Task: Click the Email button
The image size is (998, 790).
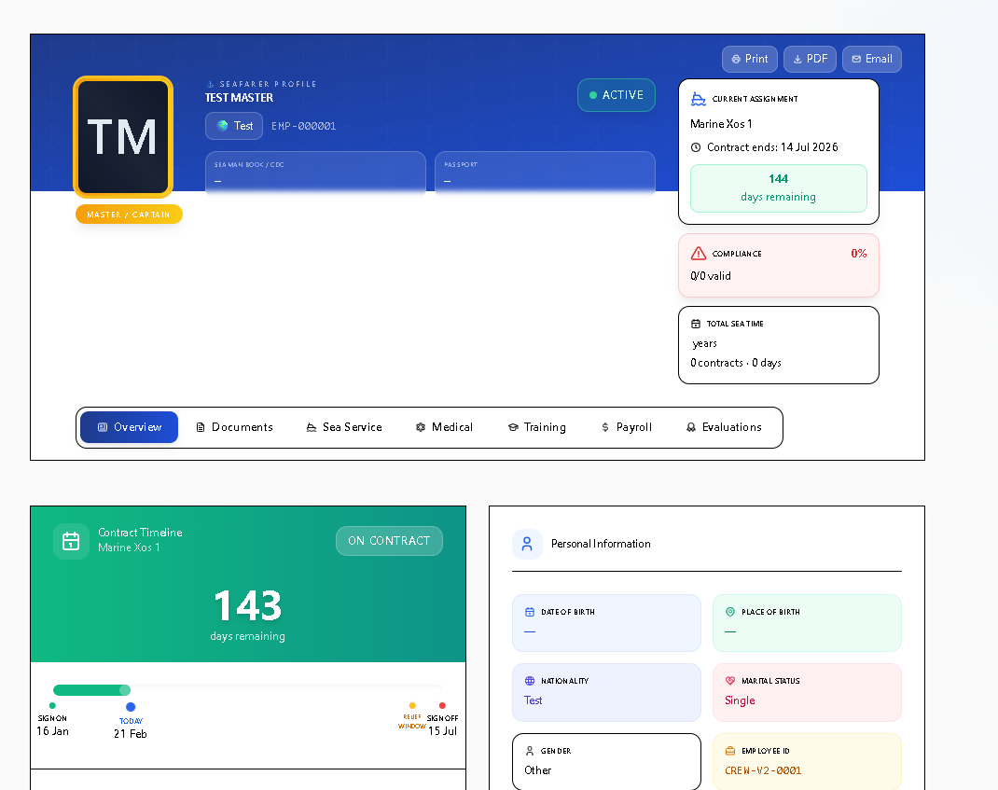Action: point(871,59)
